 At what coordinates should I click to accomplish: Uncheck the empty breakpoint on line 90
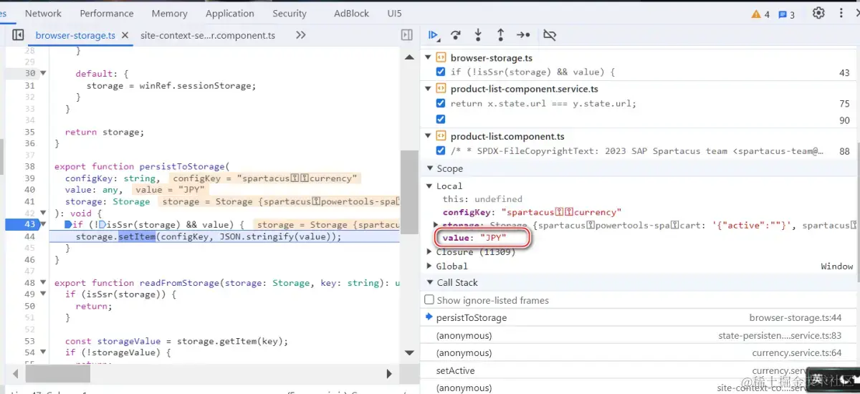441,120
